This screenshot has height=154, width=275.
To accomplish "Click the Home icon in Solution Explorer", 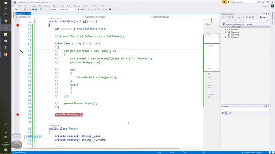I will point(229,17).
